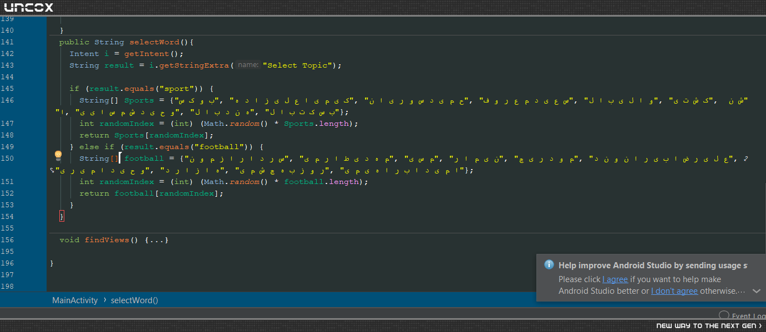Click the Math.random() call on line 147
This screenshot has height=332, width=766.
(x=236, y=124)
